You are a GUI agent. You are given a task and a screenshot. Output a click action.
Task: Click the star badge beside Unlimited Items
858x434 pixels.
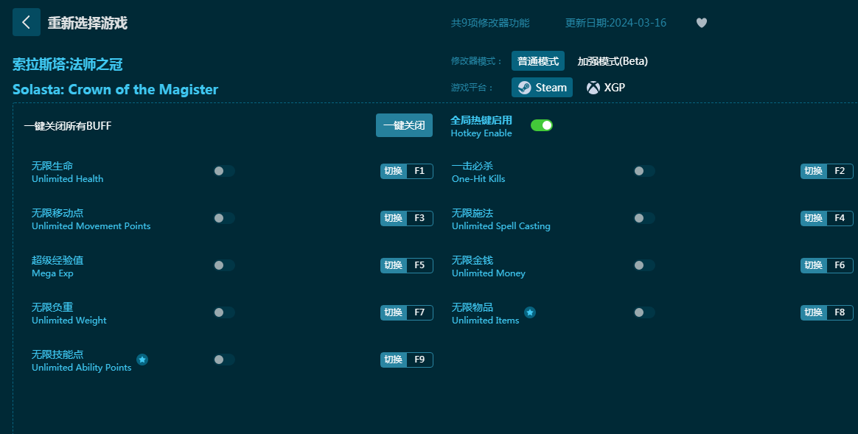point(530,312)
